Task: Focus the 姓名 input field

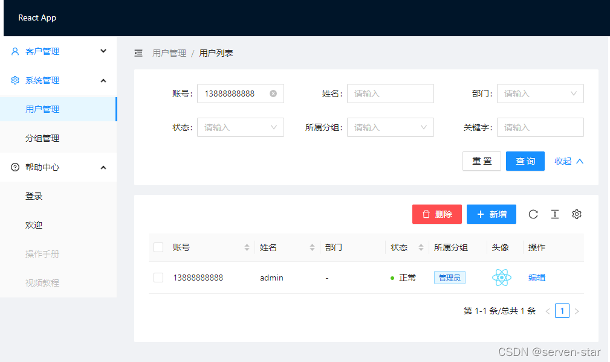Action: [390, 94]
